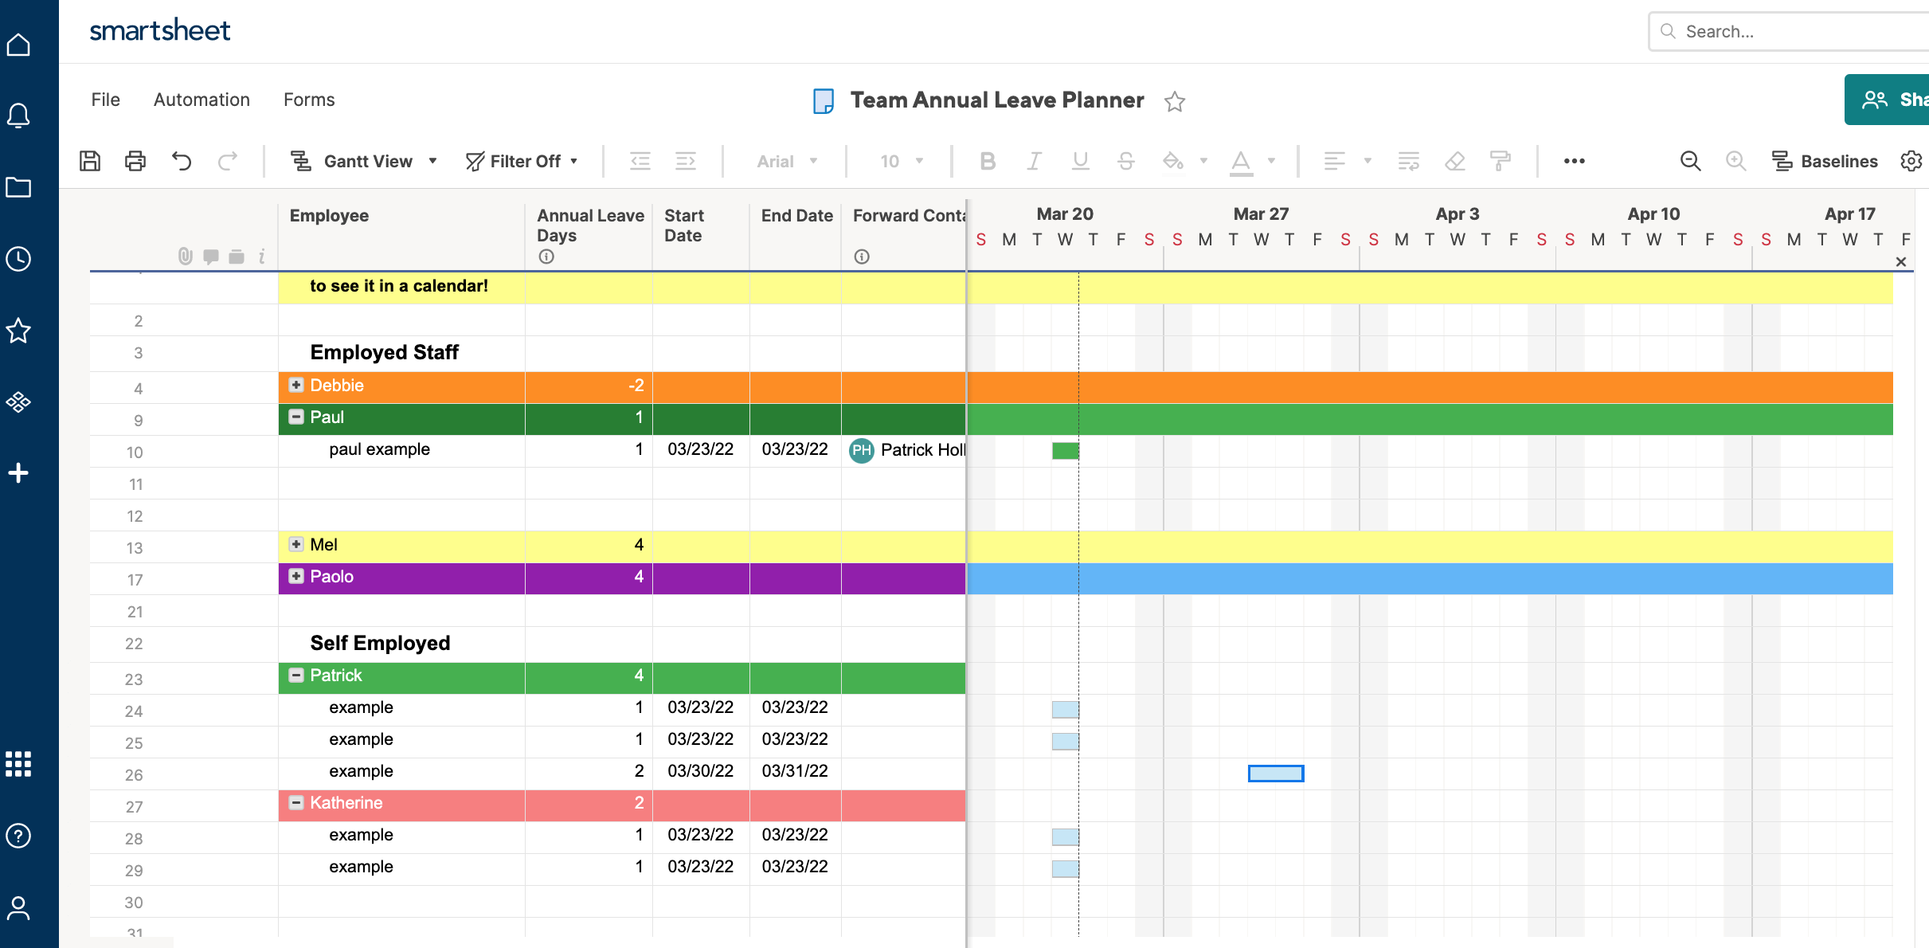Open the Forms menu
1929x948 pixels.
[308, 100]
